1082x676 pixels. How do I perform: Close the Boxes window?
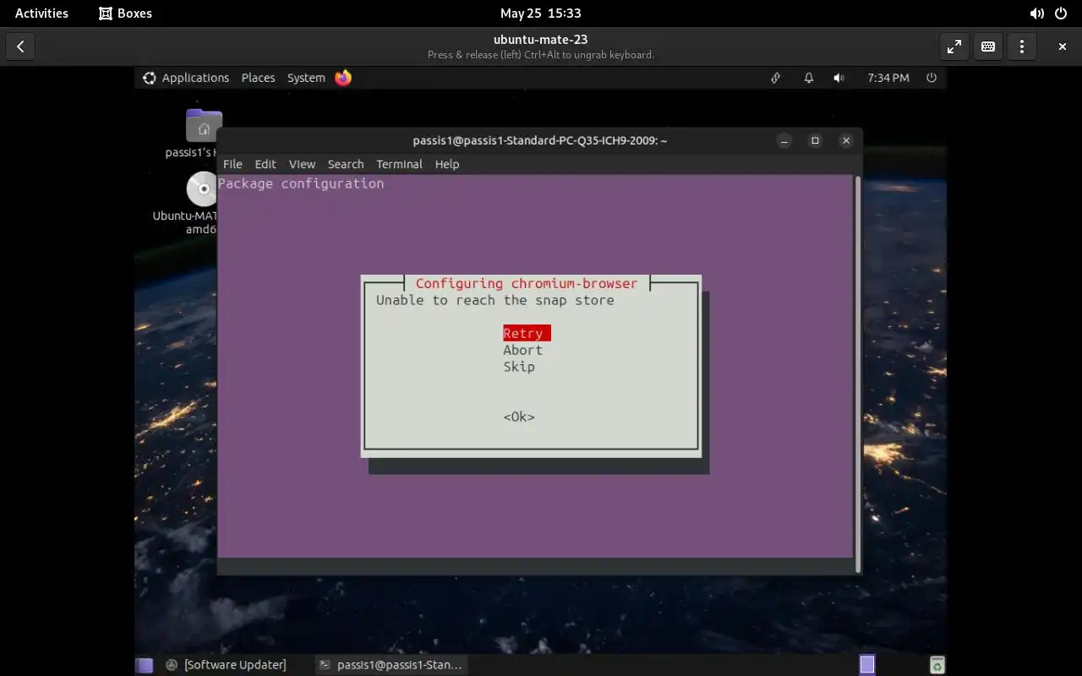tap(1063, 46)
